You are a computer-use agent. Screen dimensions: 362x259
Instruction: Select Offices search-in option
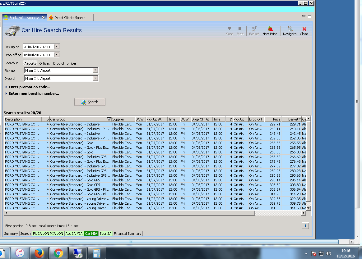tap(44, 63)
